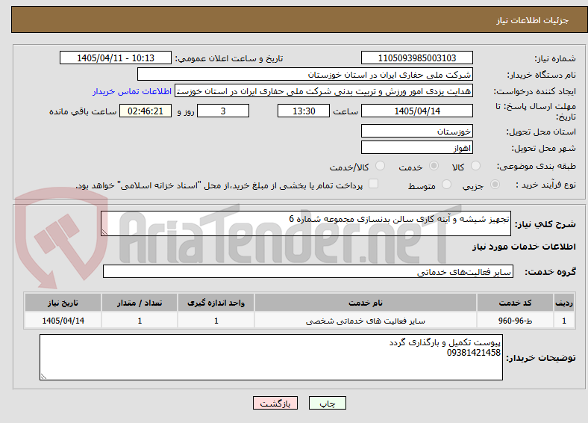The image size is (588, 423).
Task: Click the service code cell ط-96-960
Action: pyautogui.click(x=516, y=321)
